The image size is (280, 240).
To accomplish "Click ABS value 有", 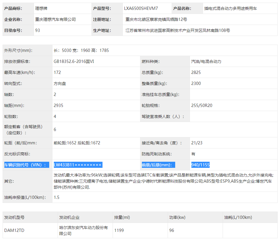I will pos(193,154).
